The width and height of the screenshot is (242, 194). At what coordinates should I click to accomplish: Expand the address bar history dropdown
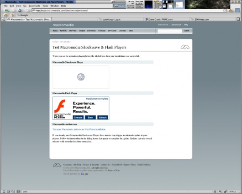click(x=225, y=11)
